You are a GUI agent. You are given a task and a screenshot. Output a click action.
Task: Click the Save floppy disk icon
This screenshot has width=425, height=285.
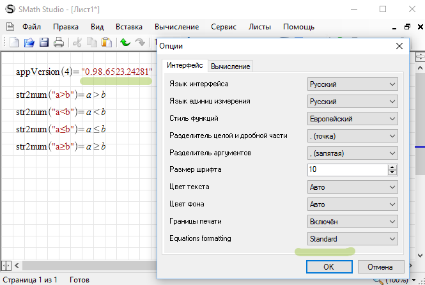44,43
